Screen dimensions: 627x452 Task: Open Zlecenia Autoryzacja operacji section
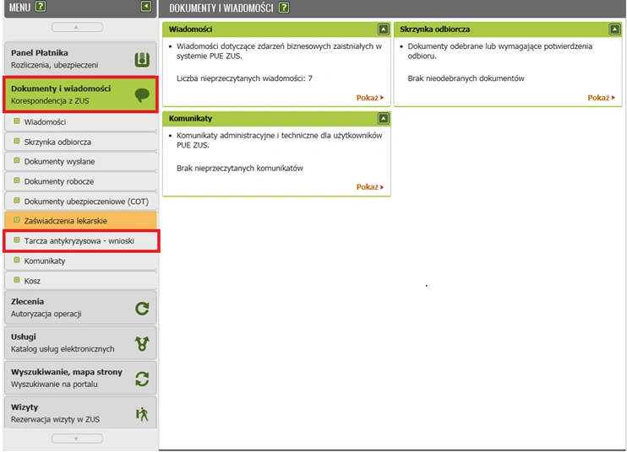[x=80, y=308]
